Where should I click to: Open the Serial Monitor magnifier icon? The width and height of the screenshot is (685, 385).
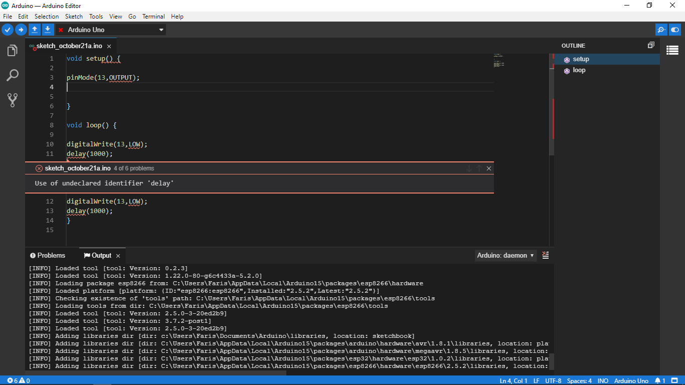[x=661, y=30]
